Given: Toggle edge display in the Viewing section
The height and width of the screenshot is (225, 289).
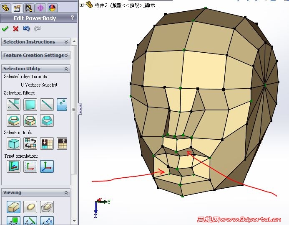Looking at the screenshot, I should [30, 220].
